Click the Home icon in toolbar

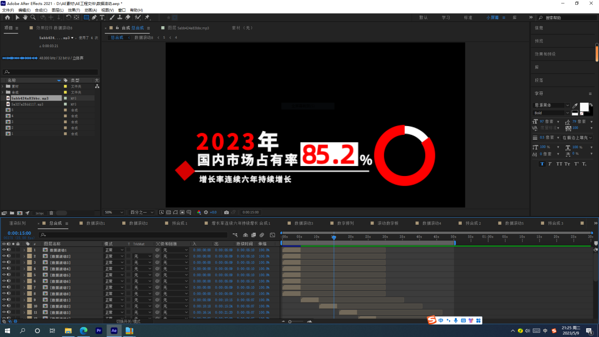(x=7, y=17)
